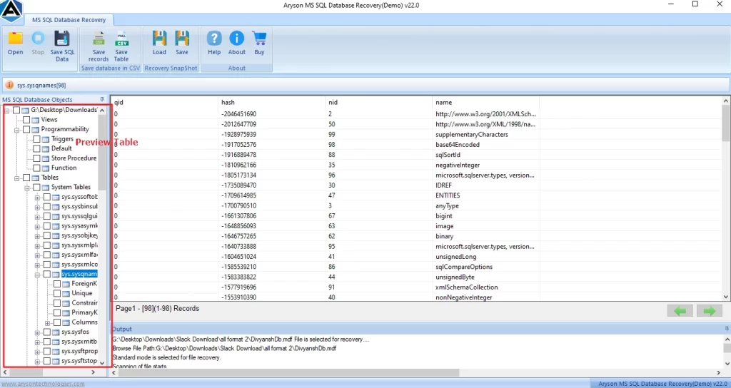Go to next page with green right arrow
731x388 pixels.
pyautogui.click(x=709, y=311)
